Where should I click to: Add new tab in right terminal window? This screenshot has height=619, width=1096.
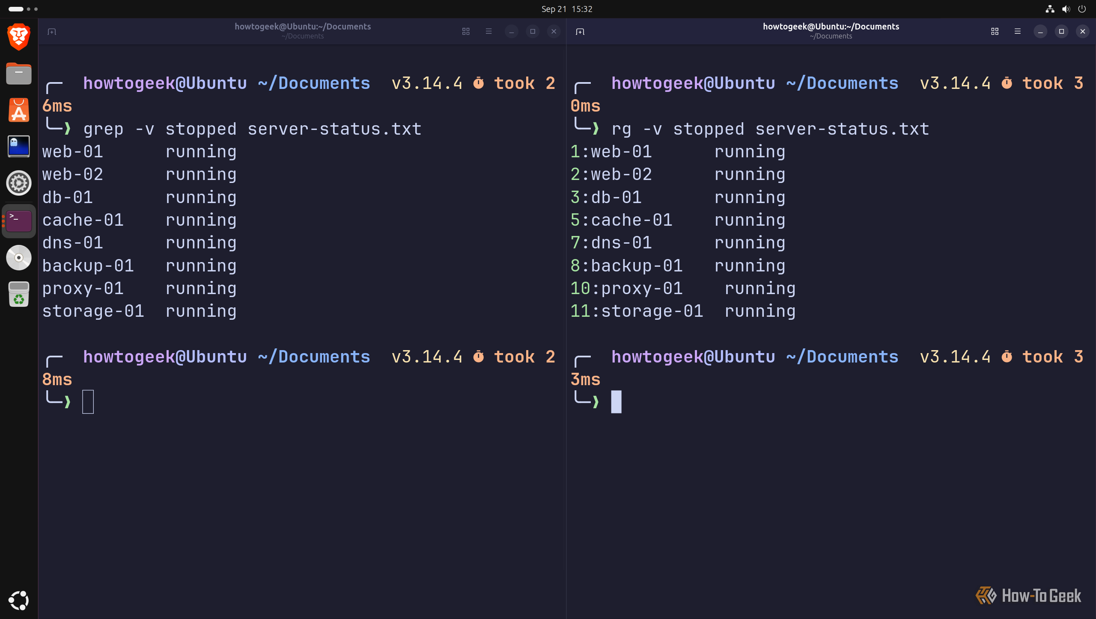[580, 32]
